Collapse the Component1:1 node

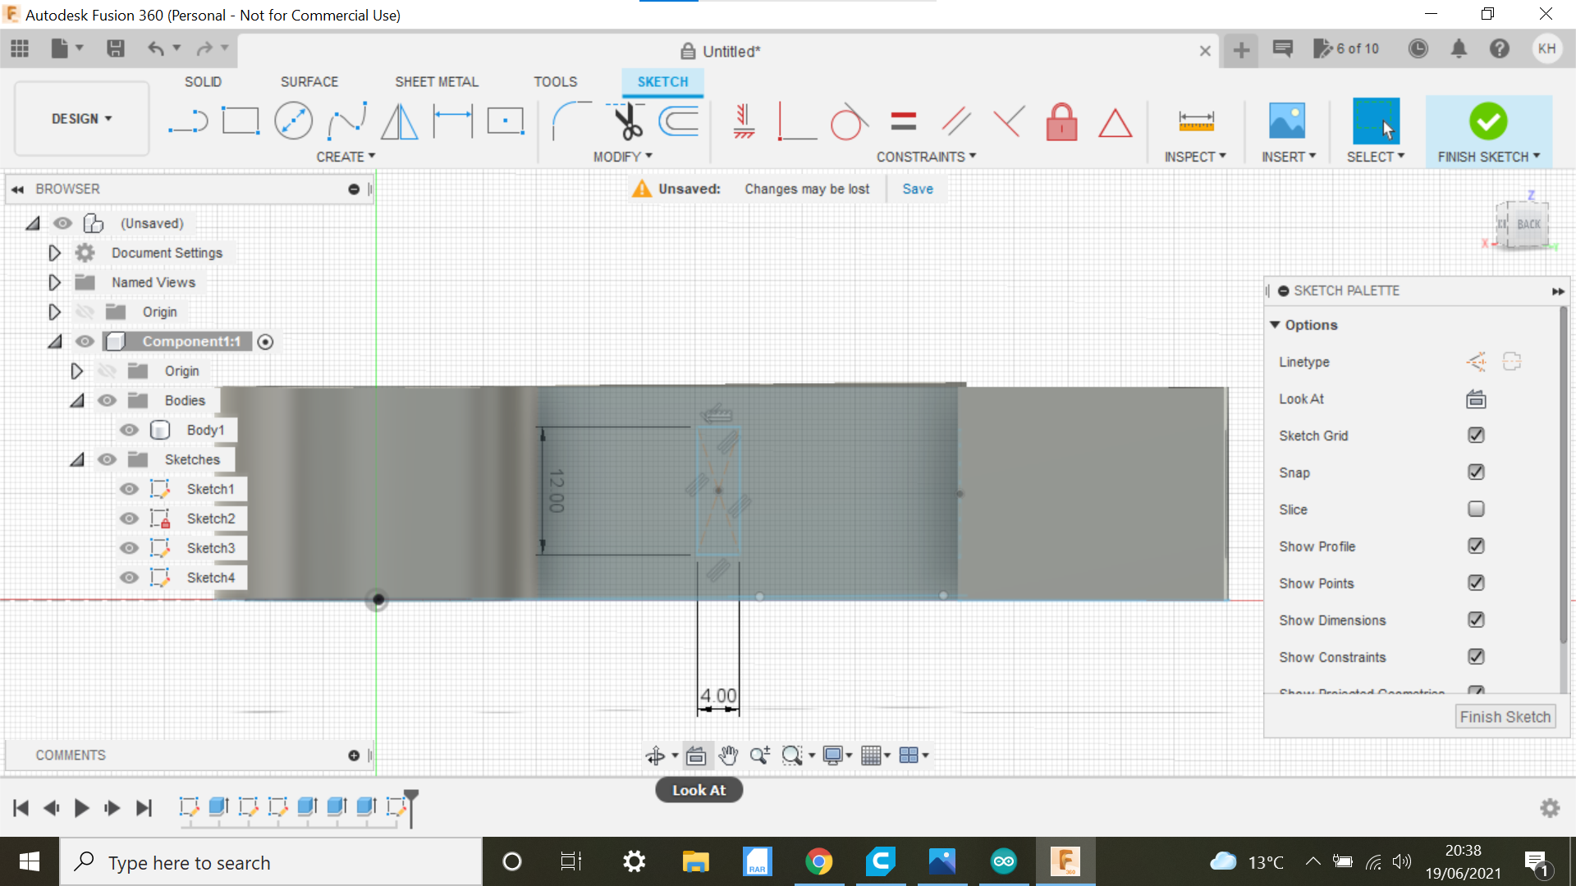tap(54, 341)
